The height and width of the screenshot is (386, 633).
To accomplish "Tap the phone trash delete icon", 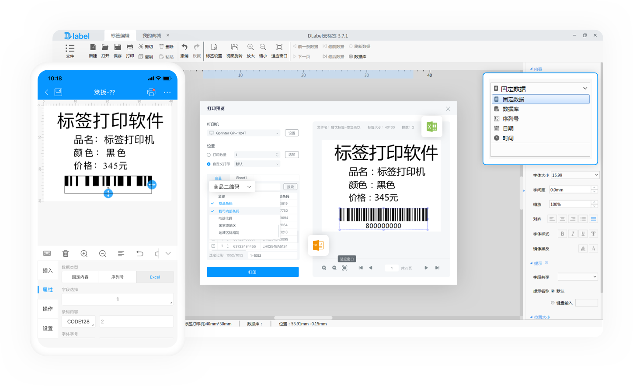I will (66, 253).
